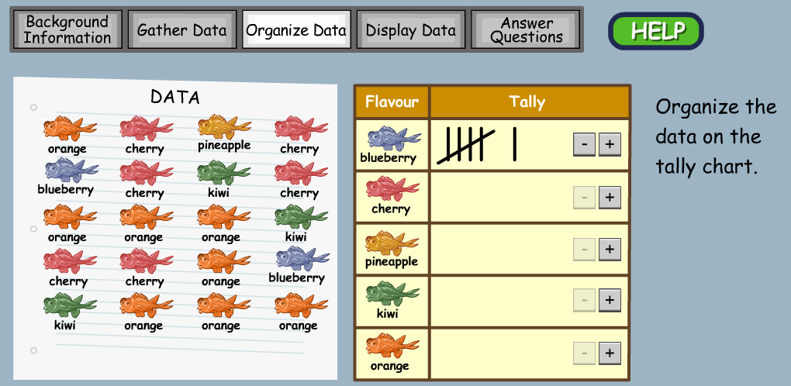This screenshot has width=791, height=386.
Task: Click the kiwi fish in bottom-left of data sheet
Action: [69, 305]
